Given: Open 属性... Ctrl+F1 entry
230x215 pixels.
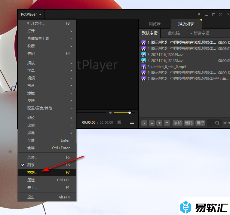Looking at the screenshot, I should 47,180.
